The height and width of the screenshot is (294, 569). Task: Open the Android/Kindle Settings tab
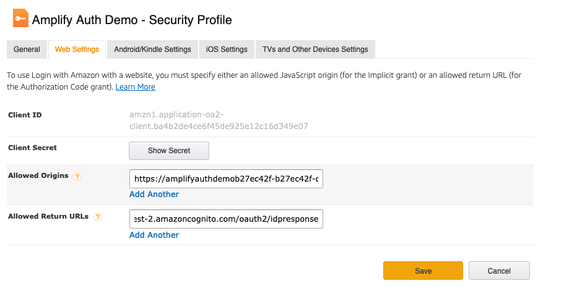[x=152, y=49]
